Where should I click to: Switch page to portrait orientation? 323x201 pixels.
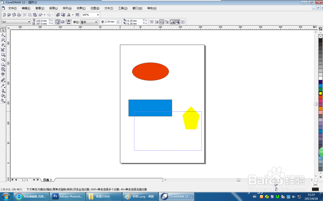(x=58, y=22)
